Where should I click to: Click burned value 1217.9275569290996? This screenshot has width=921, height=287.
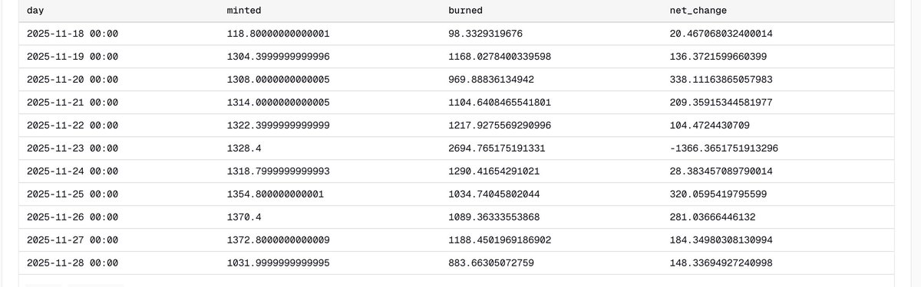coord(500,126)
